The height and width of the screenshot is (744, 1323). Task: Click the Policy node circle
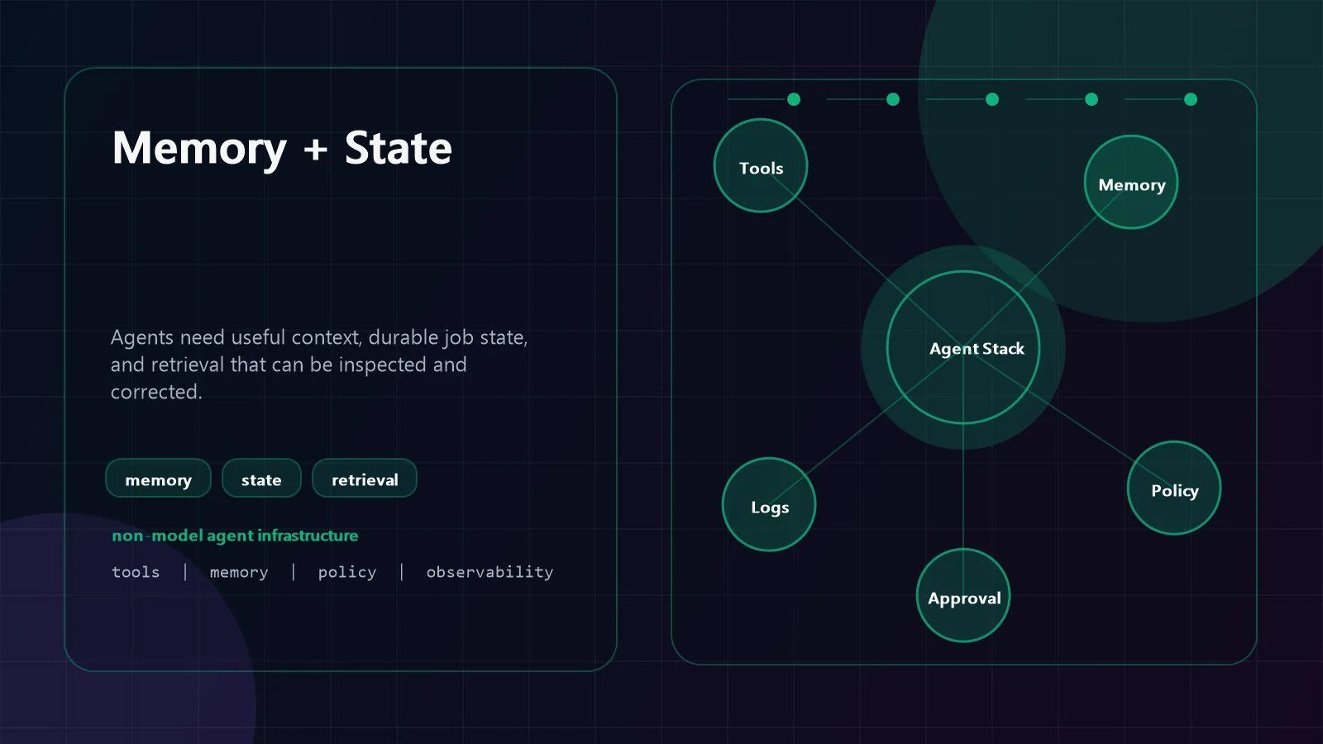[x=1174, y=488]
